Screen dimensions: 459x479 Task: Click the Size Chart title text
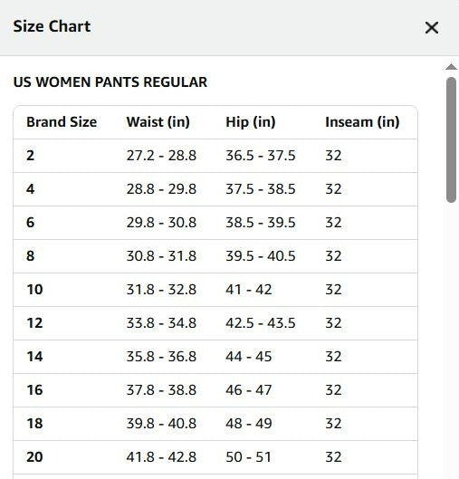(x=52, y=26)
